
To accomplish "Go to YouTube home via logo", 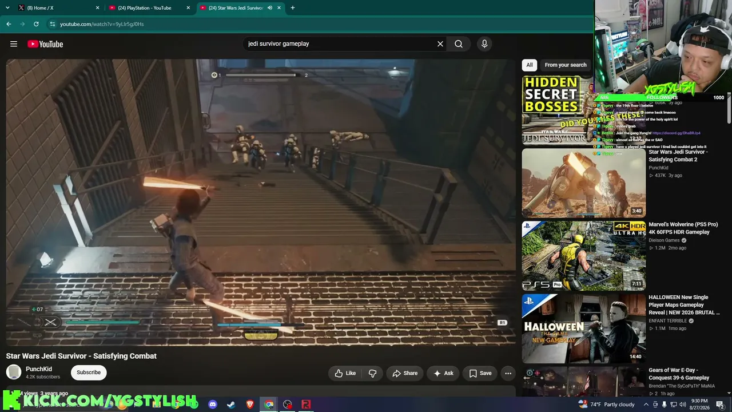I will tap(45, 44).
